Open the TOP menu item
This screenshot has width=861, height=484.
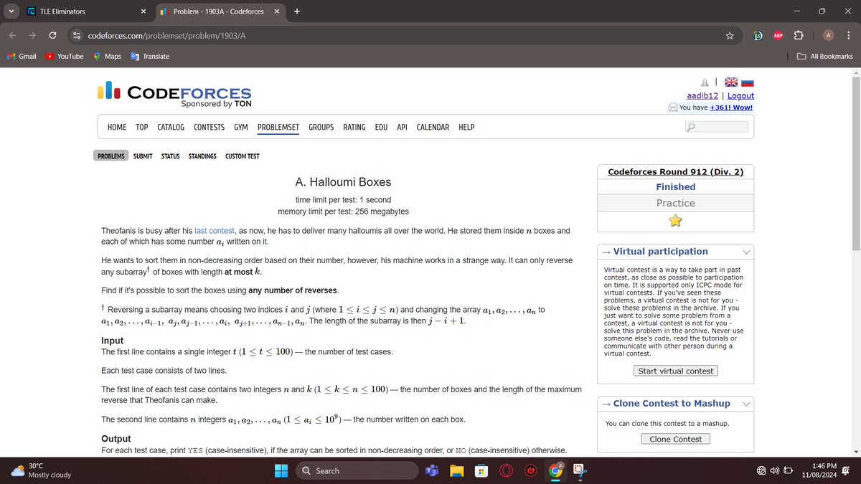click(x=142, y=127)
